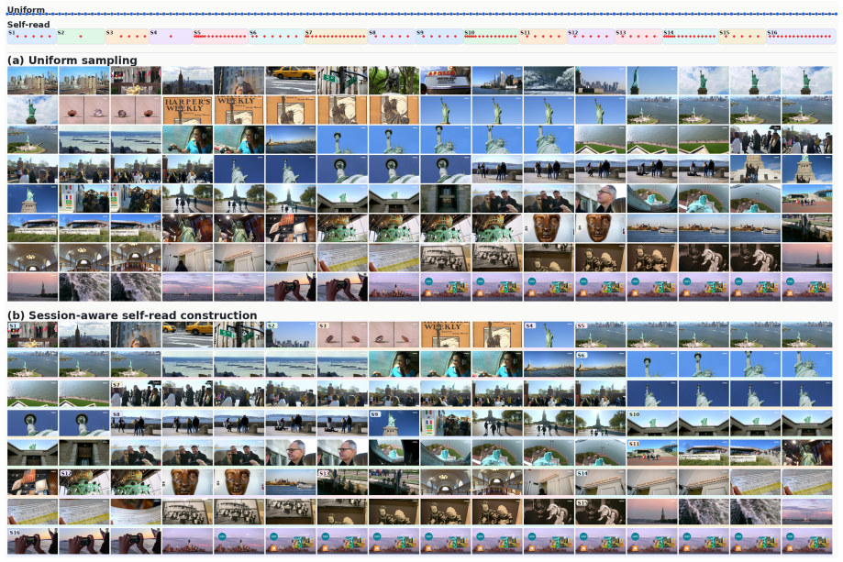Select session S11 segment in Self-read timeline
This screenshot has height=562, width=843.
(x=543, y=37)
